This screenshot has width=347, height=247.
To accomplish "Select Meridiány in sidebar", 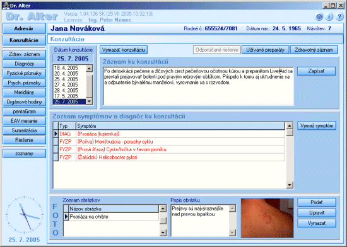I will (24, 93).
